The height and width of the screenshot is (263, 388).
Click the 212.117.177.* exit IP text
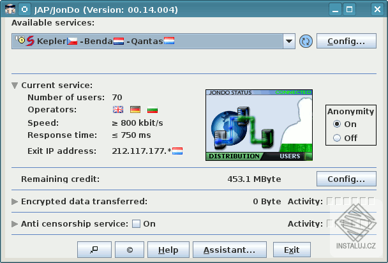pyautogui.click(x=142, y=151)
